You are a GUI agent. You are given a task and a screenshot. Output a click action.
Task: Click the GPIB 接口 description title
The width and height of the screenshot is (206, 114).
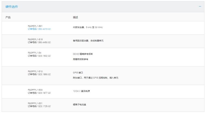coord(78,72)
